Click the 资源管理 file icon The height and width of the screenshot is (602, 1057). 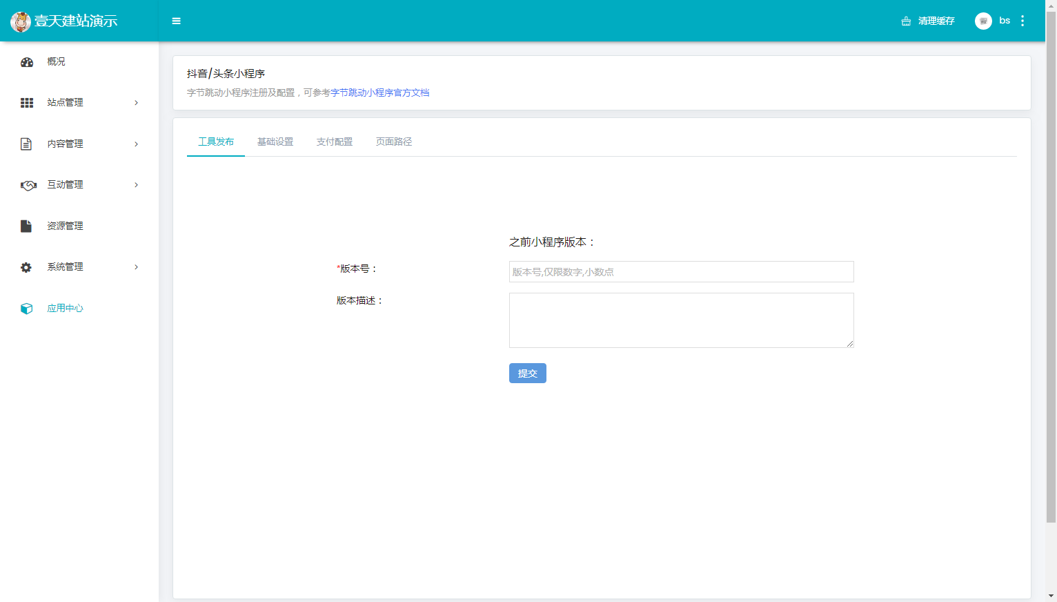(26, 226)
